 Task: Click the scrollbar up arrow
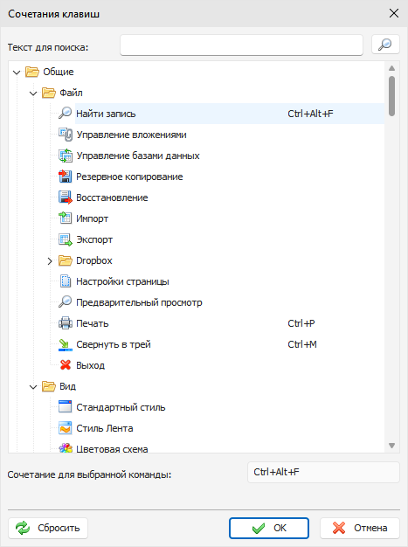391,68
